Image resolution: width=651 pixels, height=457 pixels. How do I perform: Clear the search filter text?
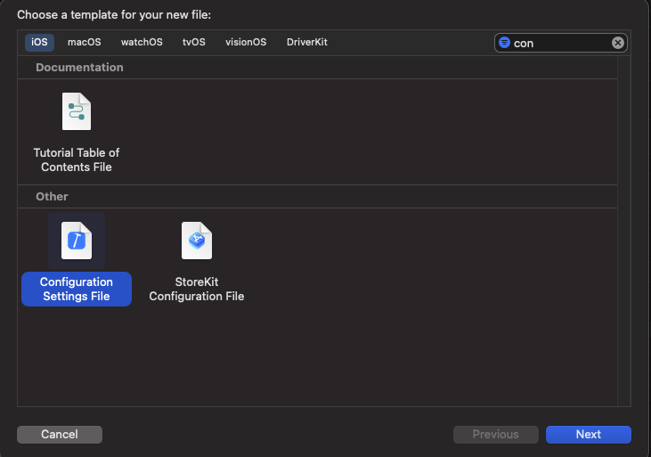point(618,43)
